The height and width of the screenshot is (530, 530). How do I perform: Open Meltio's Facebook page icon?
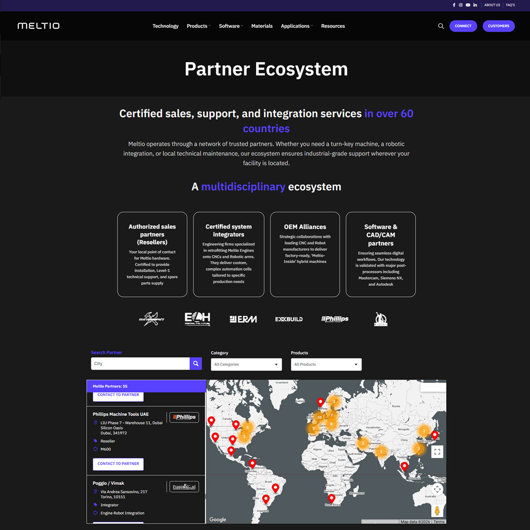point(454,5)
